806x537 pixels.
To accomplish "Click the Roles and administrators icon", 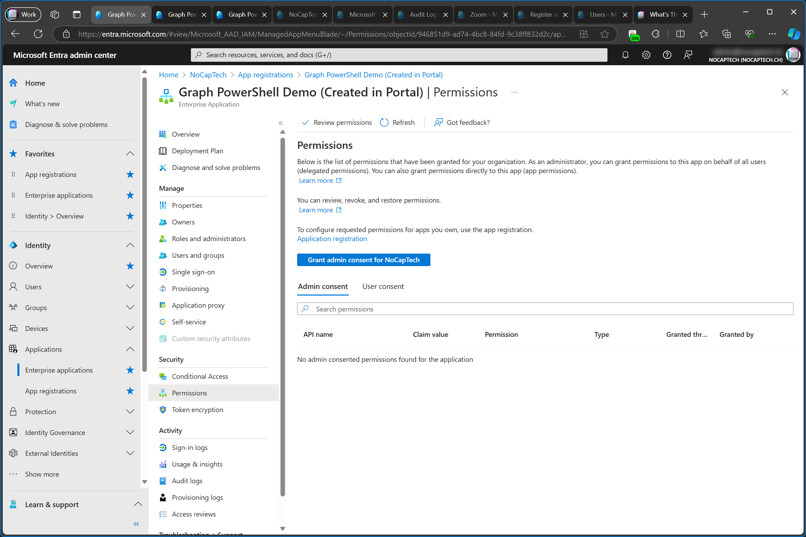I will coord(163,239).
